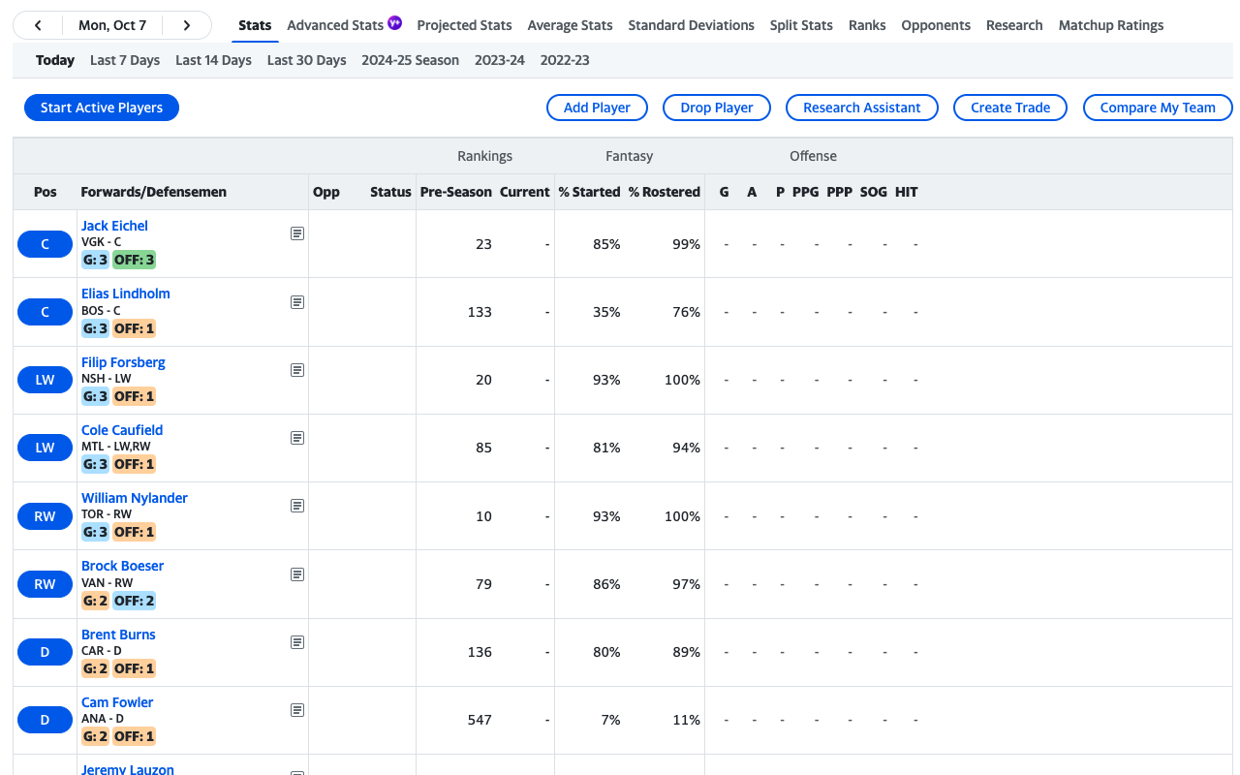Select the Today time range

click(55, 60)
